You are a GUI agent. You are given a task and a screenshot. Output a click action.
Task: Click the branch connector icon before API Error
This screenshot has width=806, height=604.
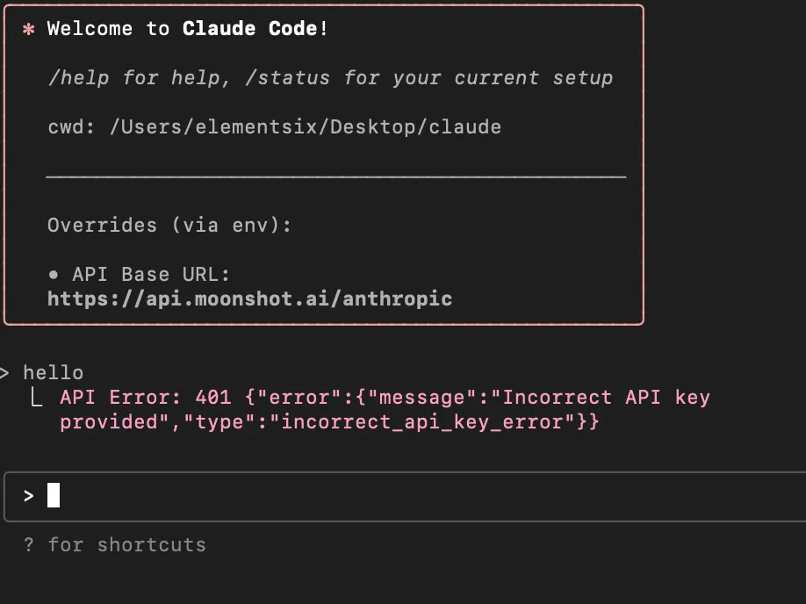[x=36, y=397]
